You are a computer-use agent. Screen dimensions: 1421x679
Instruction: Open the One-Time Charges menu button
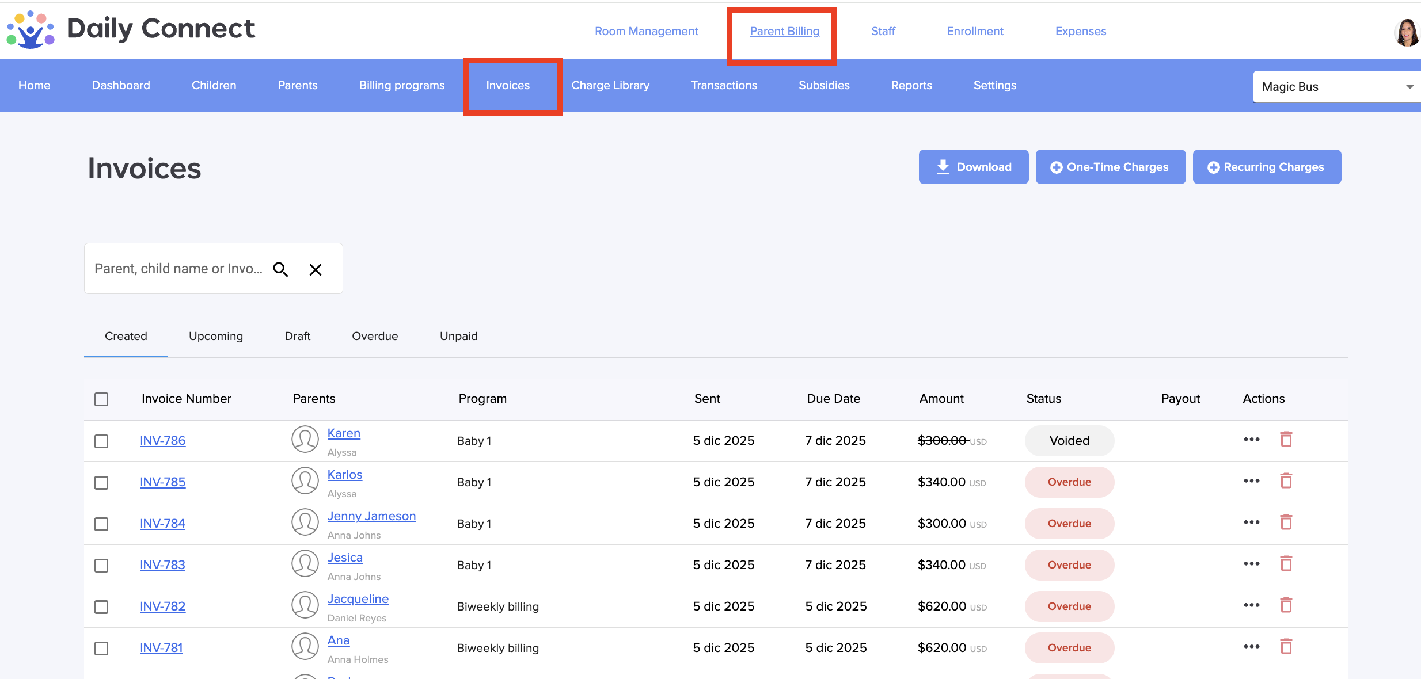[x=1110, y=167]
